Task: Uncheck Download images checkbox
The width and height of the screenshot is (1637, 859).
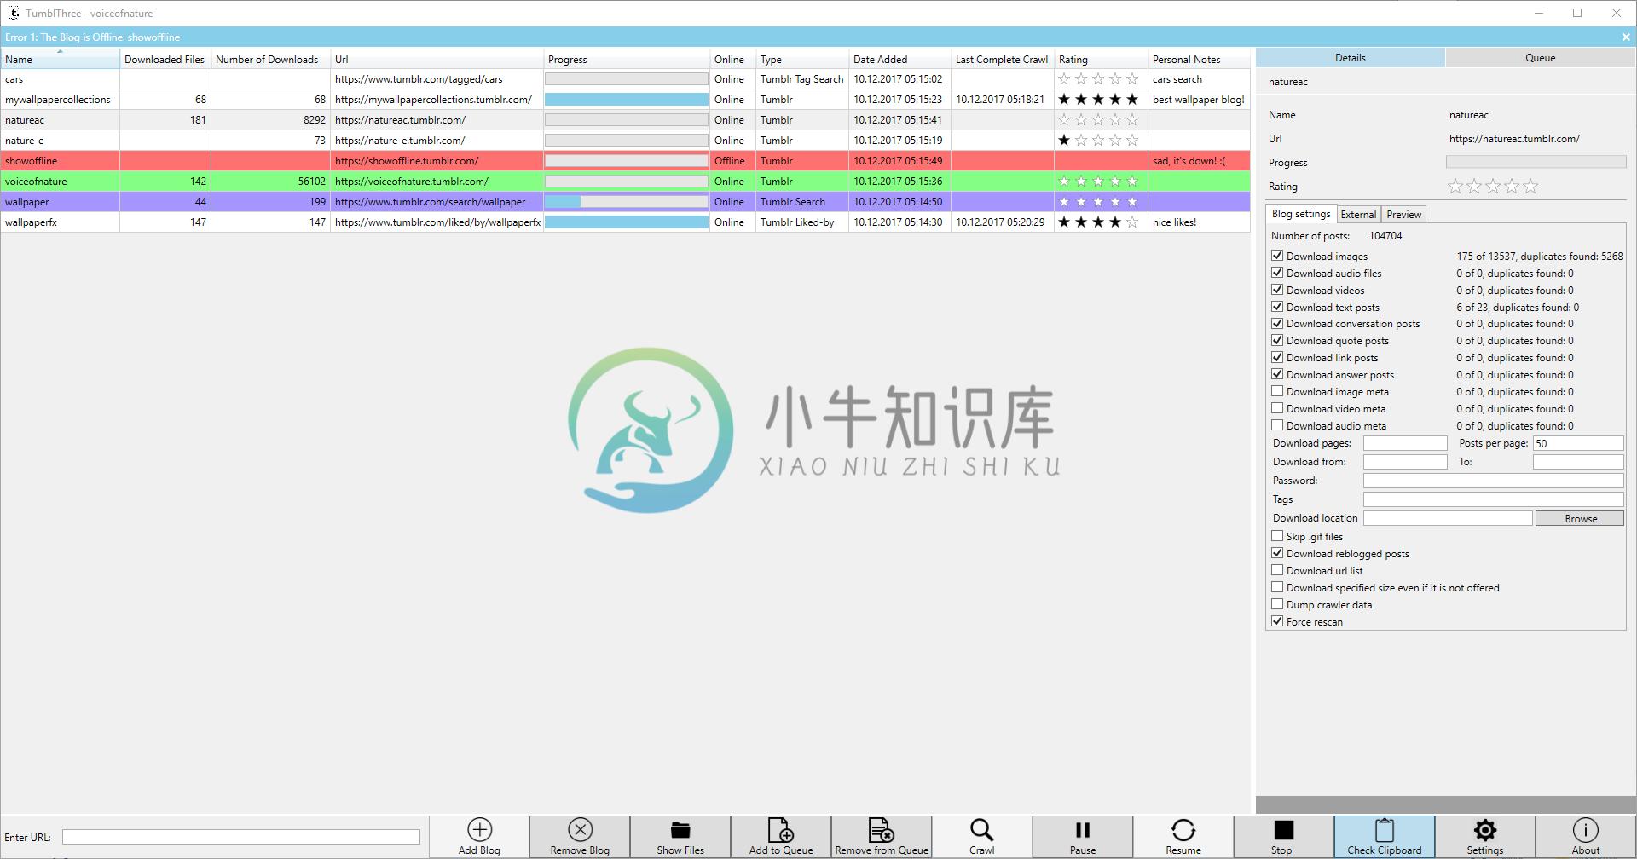Action: point(1277,256)
